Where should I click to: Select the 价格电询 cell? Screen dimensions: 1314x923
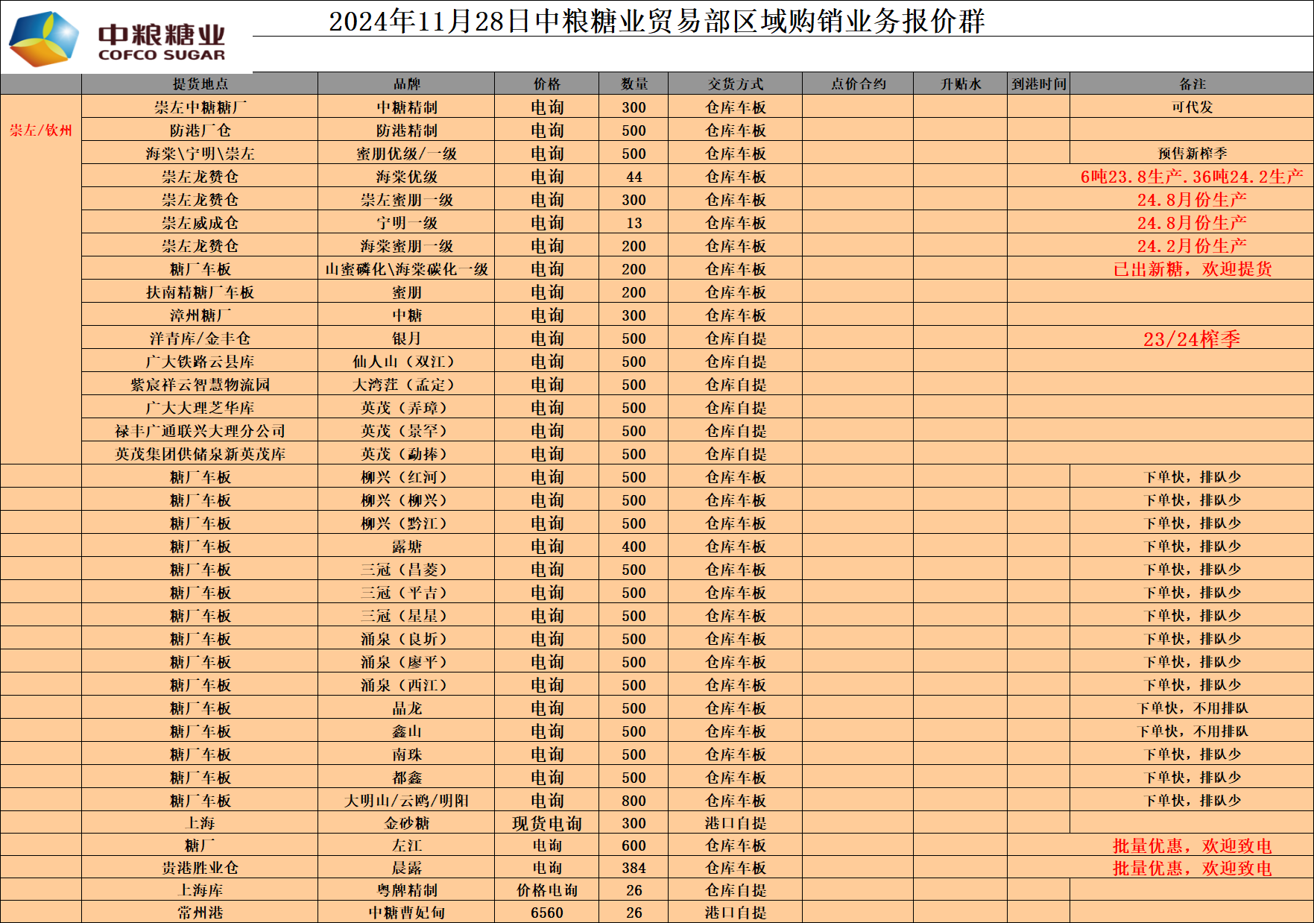coord(546,890)
